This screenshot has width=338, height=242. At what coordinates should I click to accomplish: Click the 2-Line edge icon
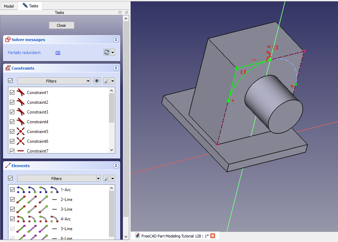point(21,200)
